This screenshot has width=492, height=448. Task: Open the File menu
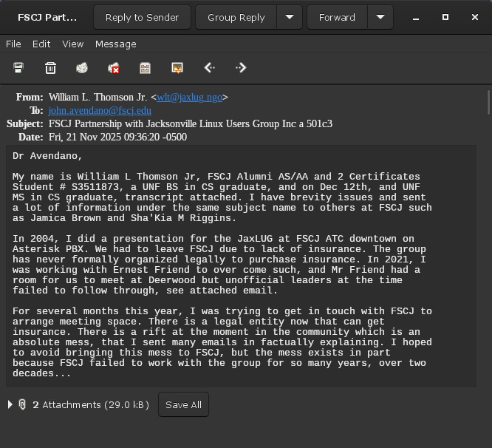[13, 44]
